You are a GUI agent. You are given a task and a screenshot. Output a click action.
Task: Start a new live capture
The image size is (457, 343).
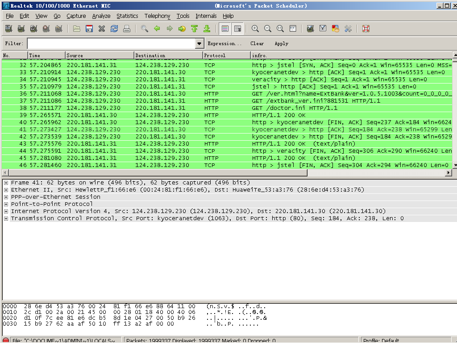[33, 29]
